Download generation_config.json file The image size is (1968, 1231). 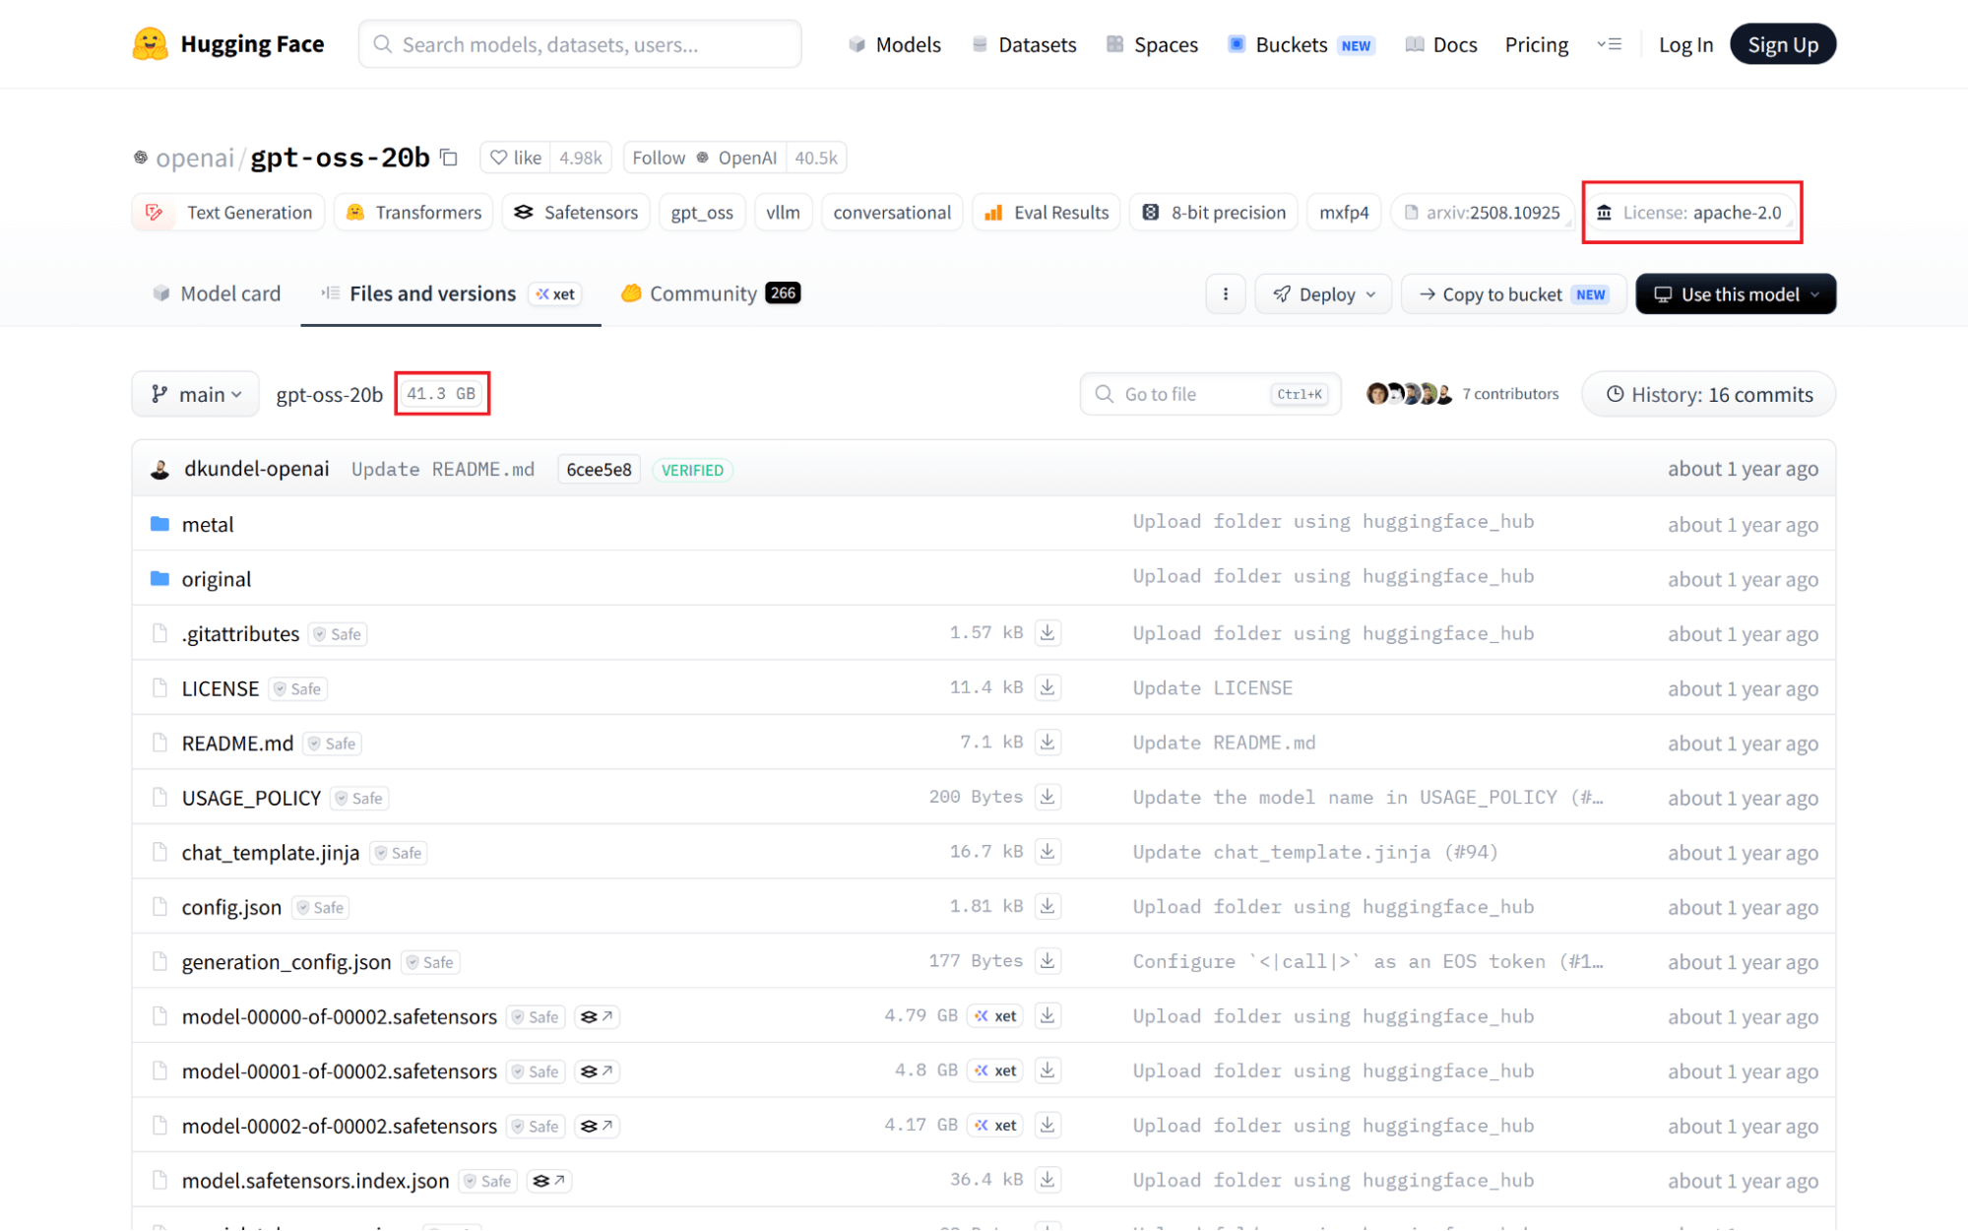[x=1047, y=961]
